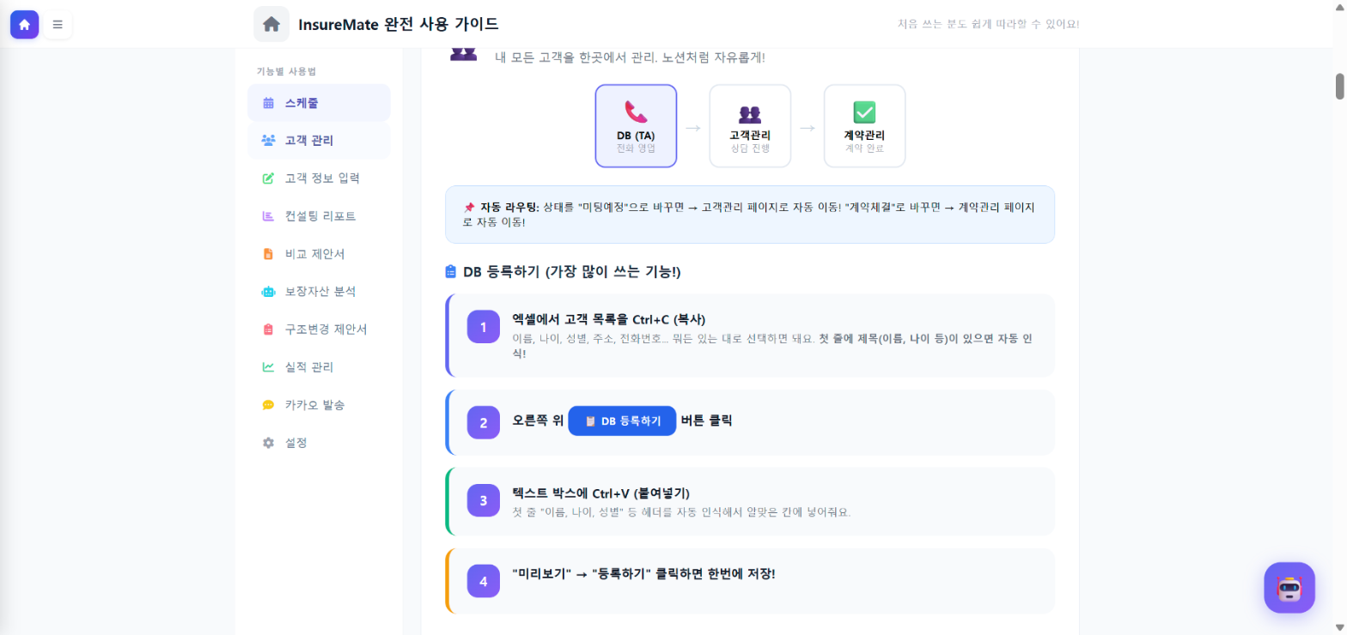Click the text 텍스트 박스에 Ctrl+V (붙여넣기)
The image size is (1347, 635).
pos(600,493)
